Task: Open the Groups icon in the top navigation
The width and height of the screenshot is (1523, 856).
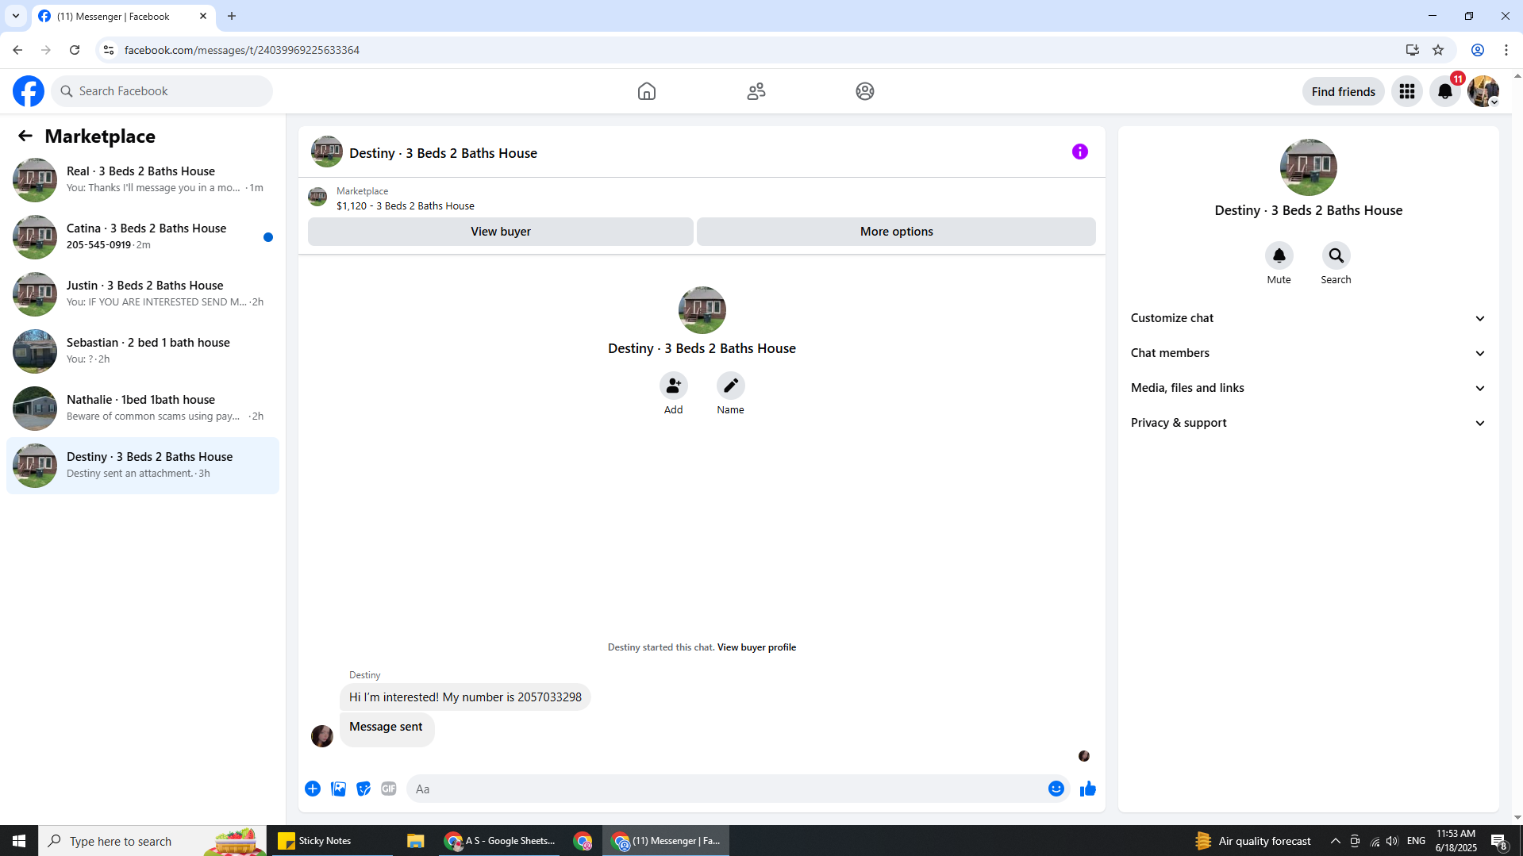Action: pyautogui.click(x=865, y=91)
